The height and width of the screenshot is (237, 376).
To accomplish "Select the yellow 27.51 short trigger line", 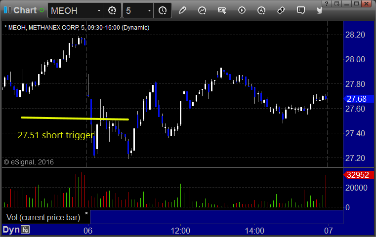I will coord(75,118).
